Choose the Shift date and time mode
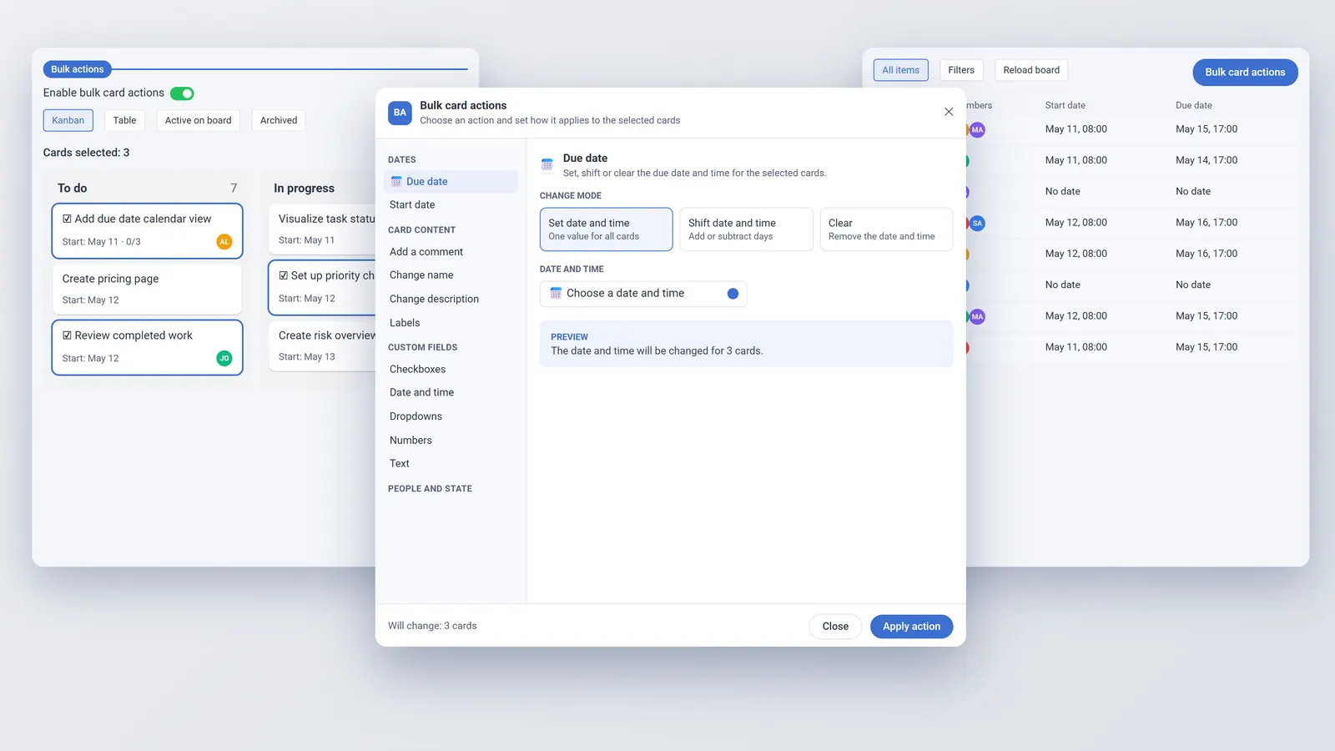Screen dimensions: 1335x751 click(746, 229)
